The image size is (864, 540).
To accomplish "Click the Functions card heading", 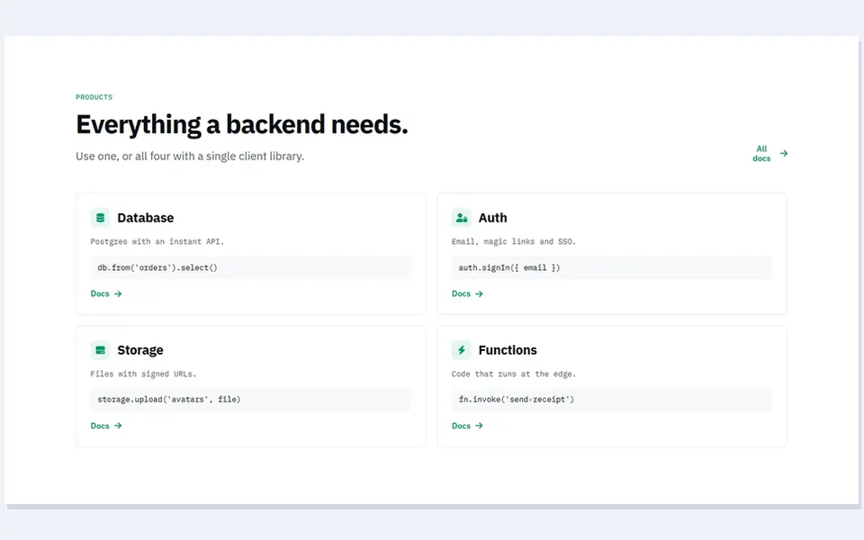I will [x=508, y=350].
